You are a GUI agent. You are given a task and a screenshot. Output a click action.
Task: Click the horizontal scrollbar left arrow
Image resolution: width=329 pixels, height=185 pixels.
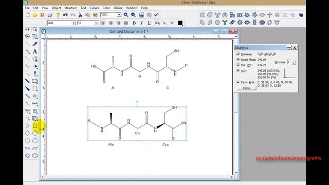[43, 177]
